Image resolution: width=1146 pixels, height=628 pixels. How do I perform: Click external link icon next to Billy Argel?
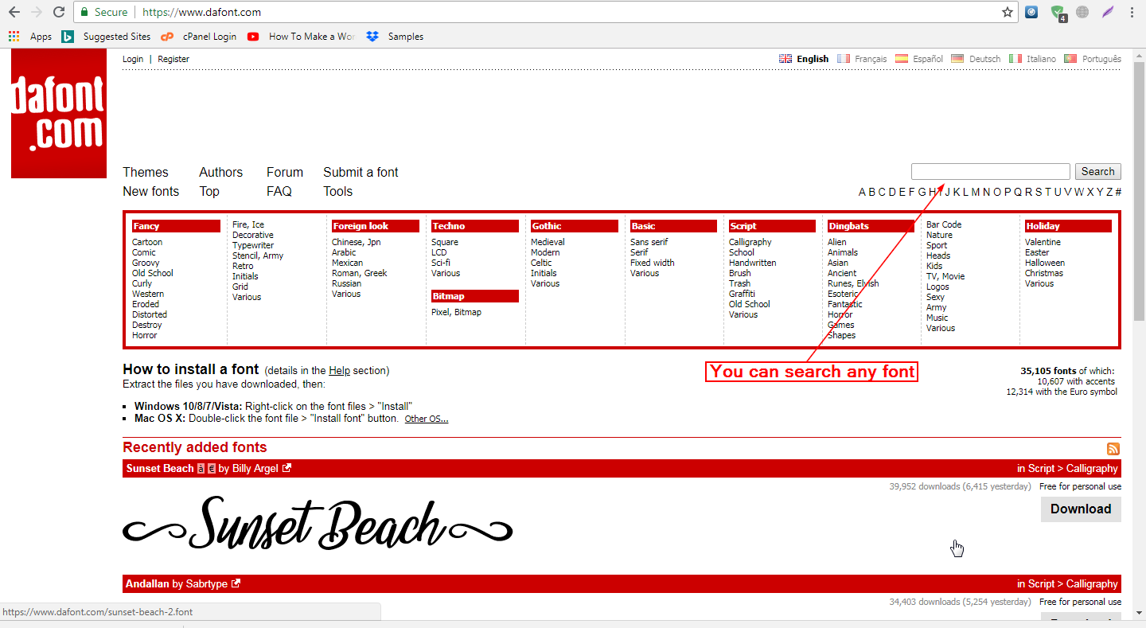pos(287,468)
